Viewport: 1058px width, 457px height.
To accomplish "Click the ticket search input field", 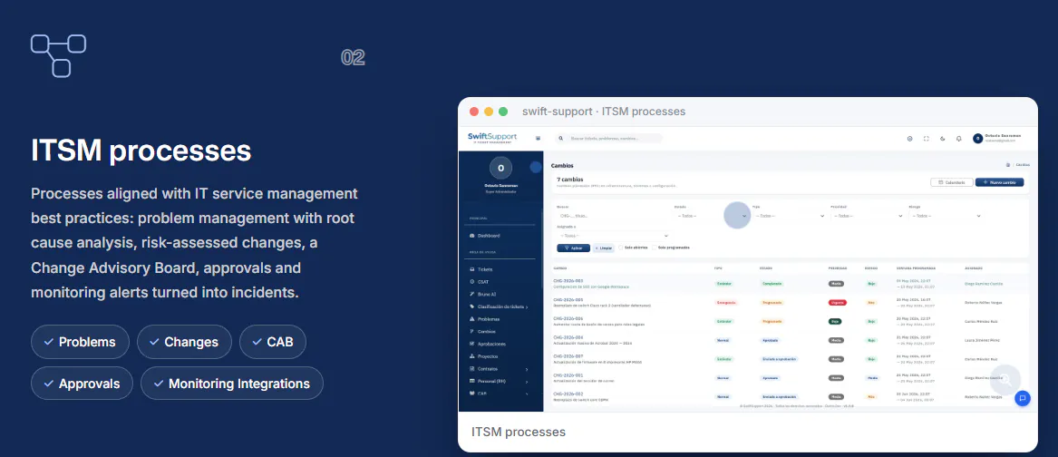I will click(608, 138).
